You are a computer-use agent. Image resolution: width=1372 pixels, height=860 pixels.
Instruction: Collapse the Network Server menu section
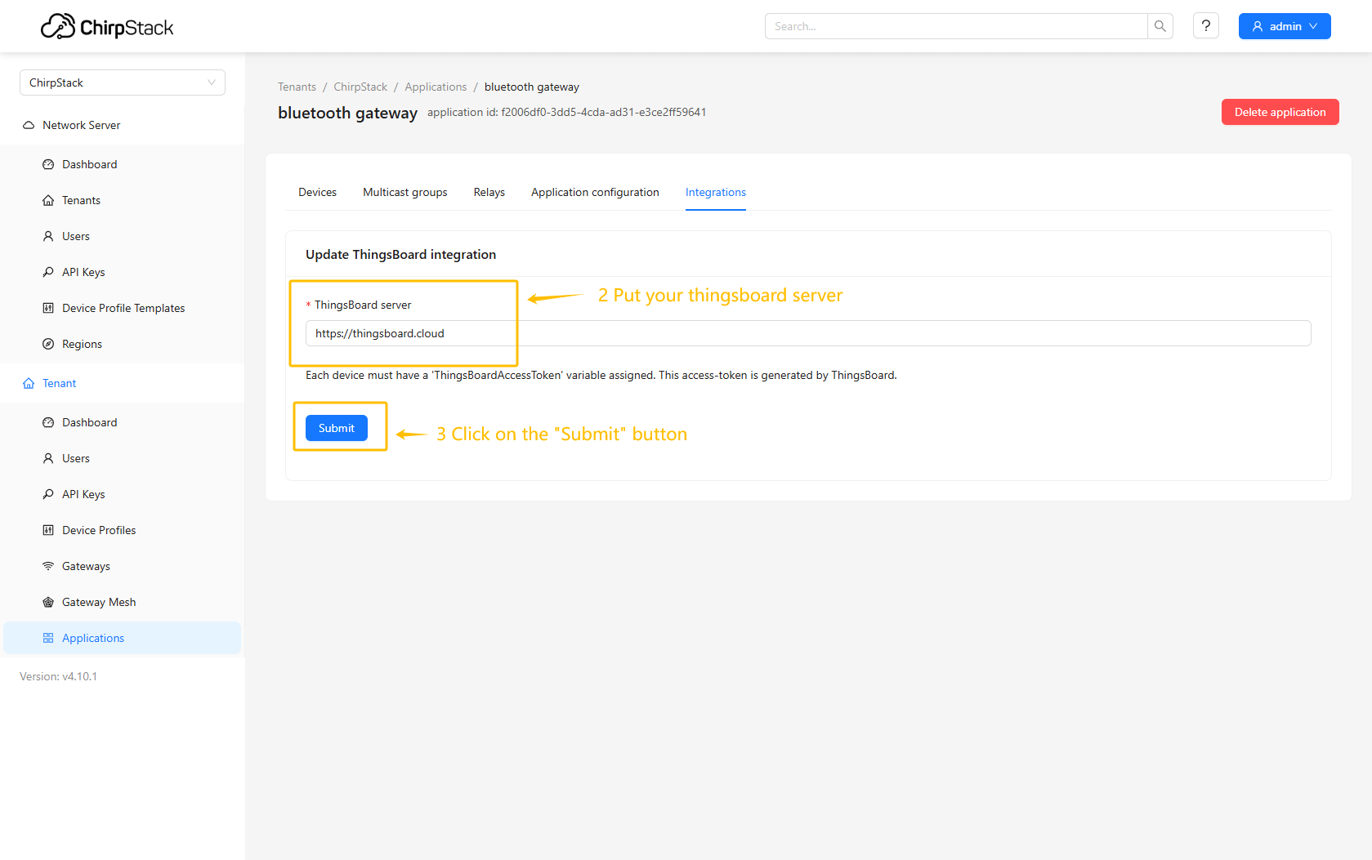click(81, 125)
